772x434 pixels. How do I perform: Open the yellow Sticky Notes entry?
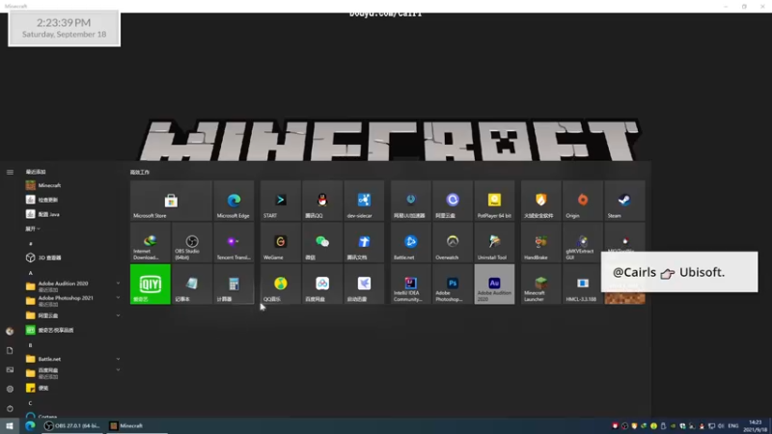73,388
